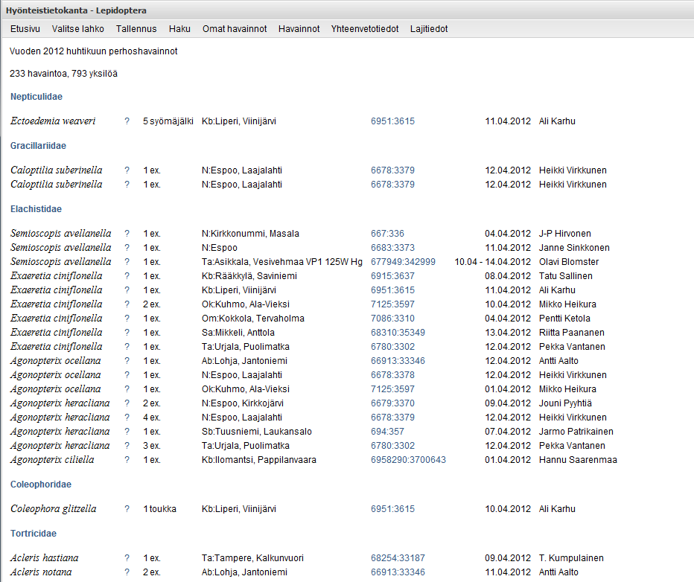Click question mark in Kokkola, Tervaholma row

coord(127,319)
